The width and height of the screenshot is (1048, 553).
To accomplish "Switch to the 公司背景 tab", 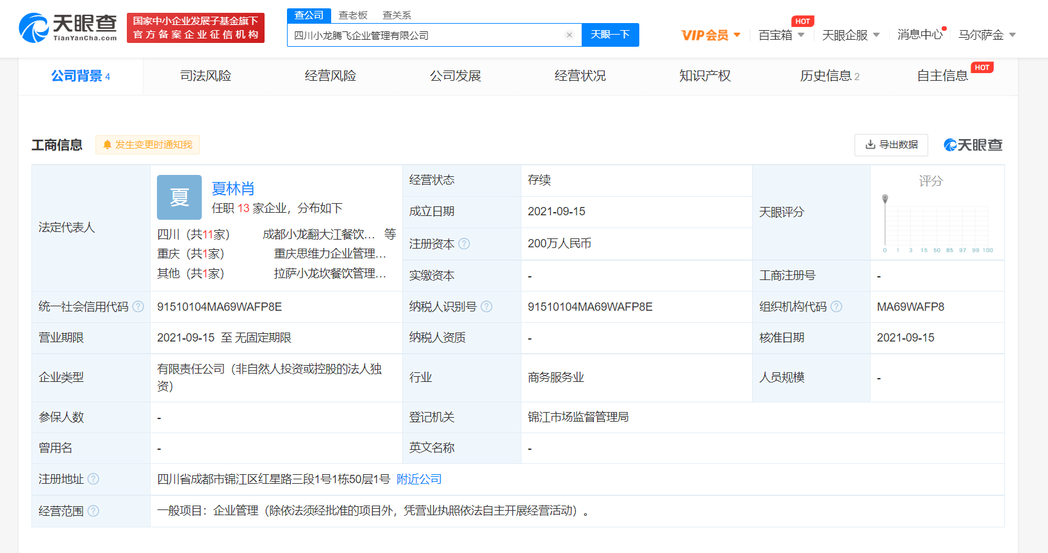I will tap(81, 76).
